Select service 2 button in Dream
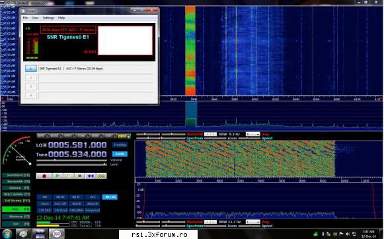Image resolution: width=384 pixels, height=239 pixels. [31, 77]
